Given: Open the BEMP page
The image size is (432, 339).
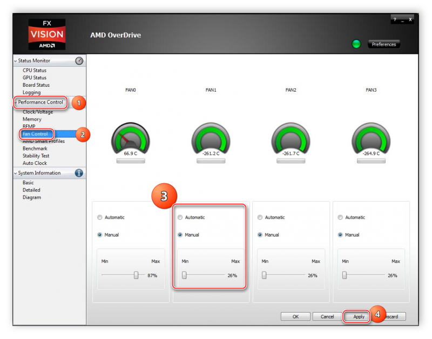Looking at the screenshot, I should point(29,127).
